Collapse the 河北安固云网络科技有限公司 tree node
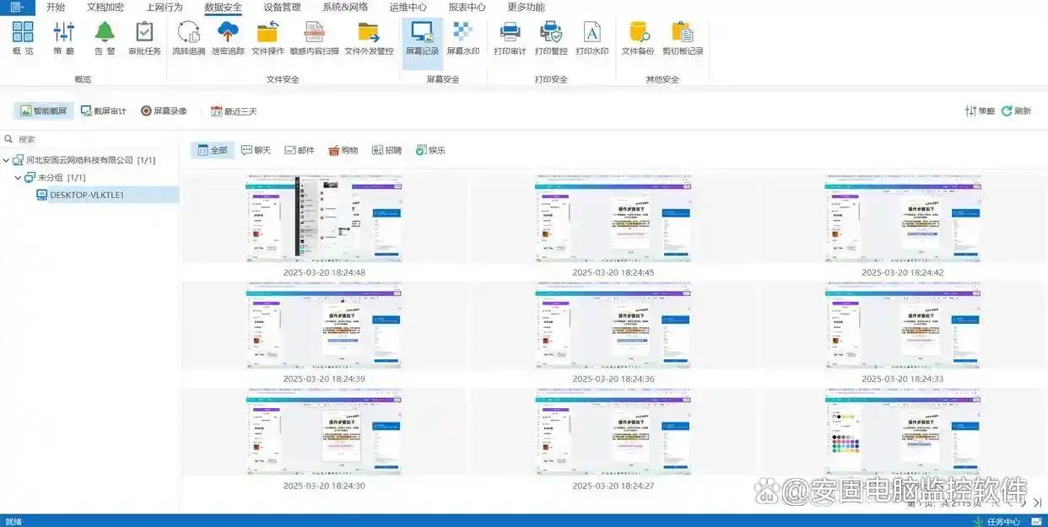This screenshot has width=1048, height=527. (6, 160)
